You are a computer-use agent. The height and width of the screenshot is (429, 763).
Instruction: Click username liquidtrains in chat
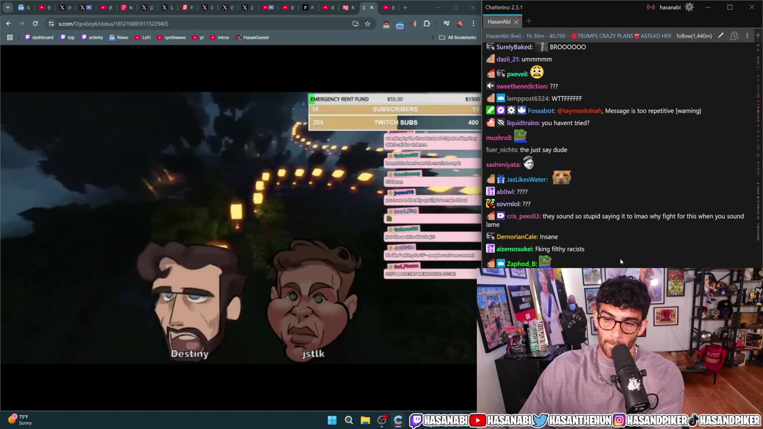pos(523,123)
